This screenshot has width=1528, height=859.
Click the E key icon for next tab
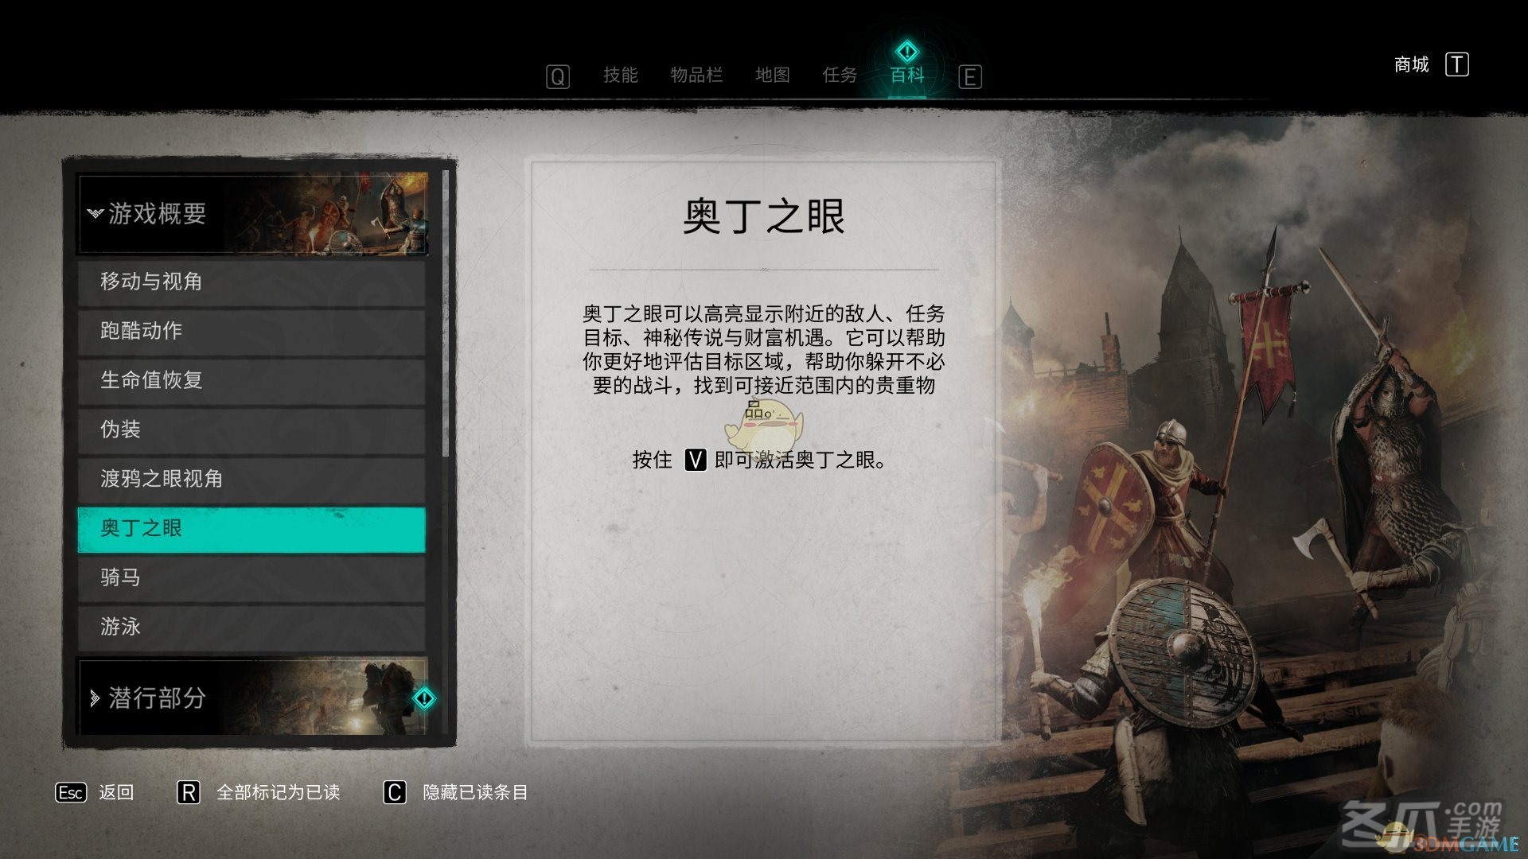[x=969, y=76]
